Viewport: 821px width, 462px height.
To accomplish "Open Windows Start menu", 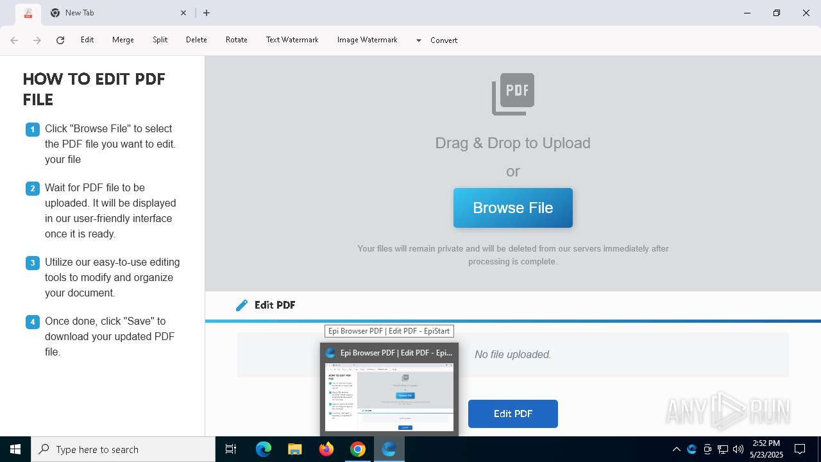I will pos(15,449).
